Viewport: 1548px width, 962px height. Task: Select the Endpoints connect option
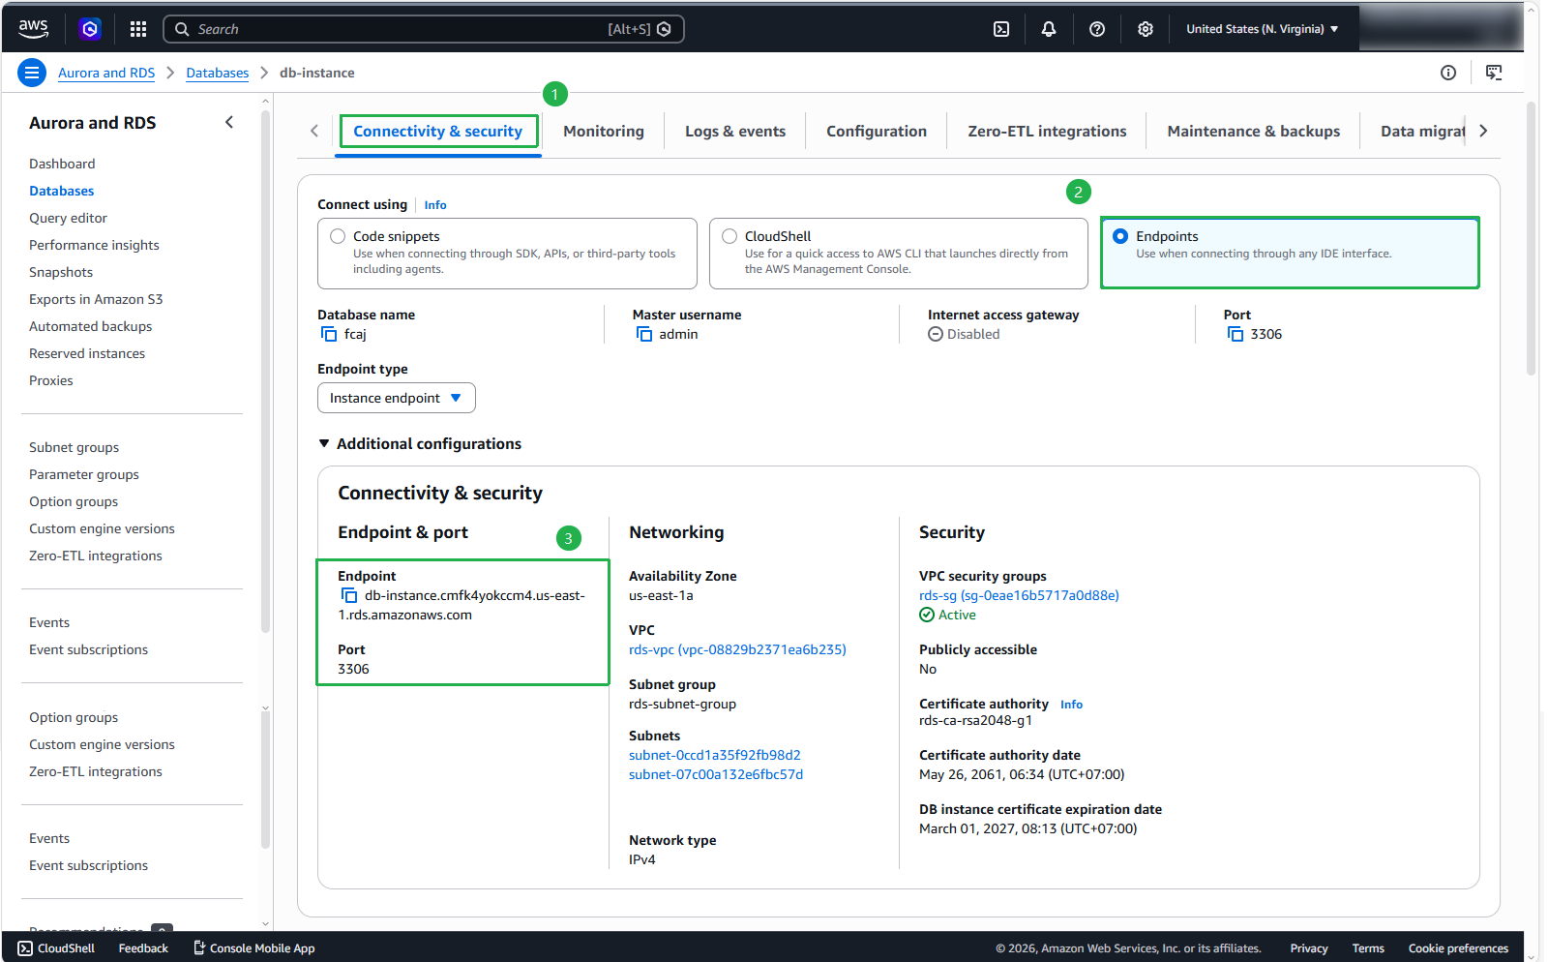click(1290, 254)
